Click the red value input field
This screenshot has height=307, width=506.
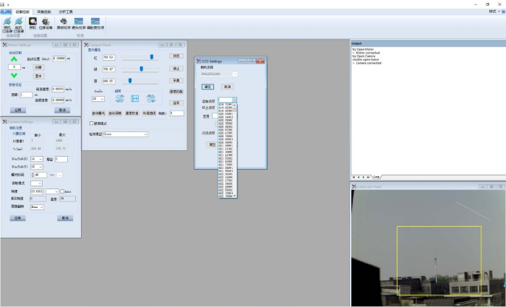pyautogui.click(x=109, y=56)
